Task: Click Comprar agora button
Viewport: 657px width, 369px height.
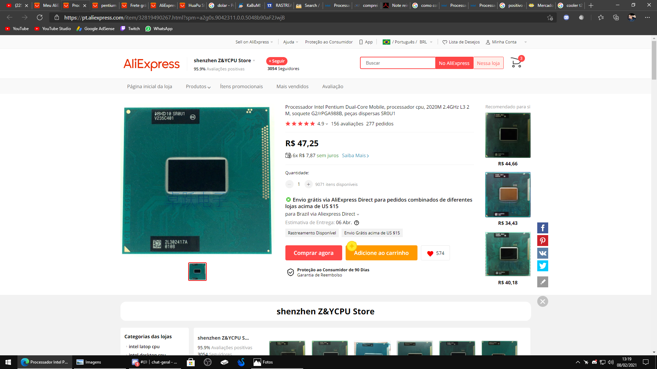Action: click(313, 253)
